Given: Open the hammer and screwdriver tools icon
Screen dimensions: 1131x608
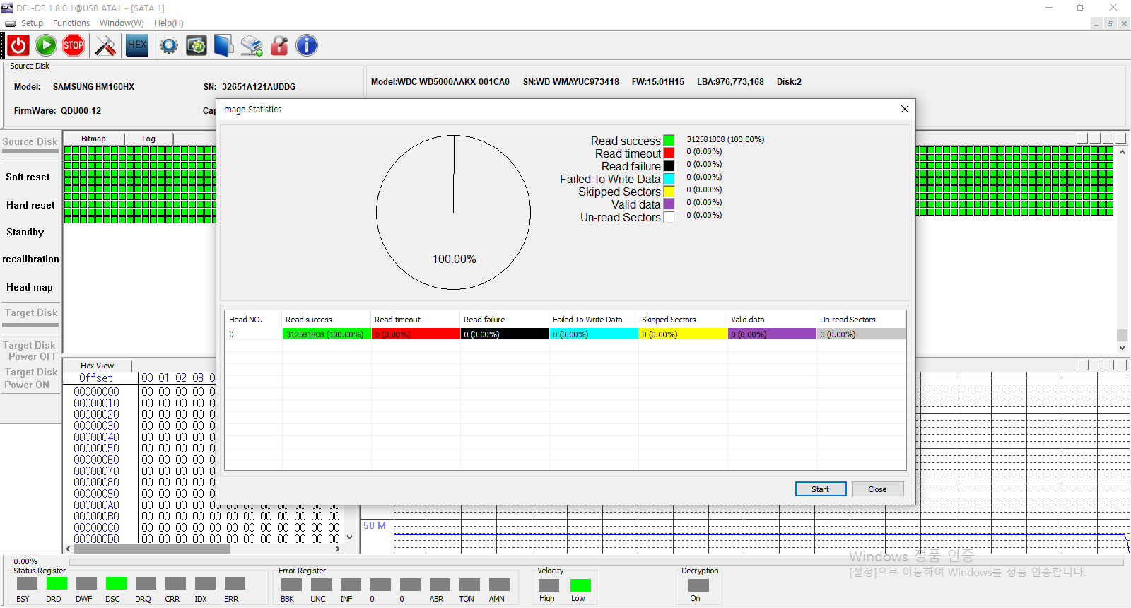Looking at the screenshot, I should (x=105, y=46).
